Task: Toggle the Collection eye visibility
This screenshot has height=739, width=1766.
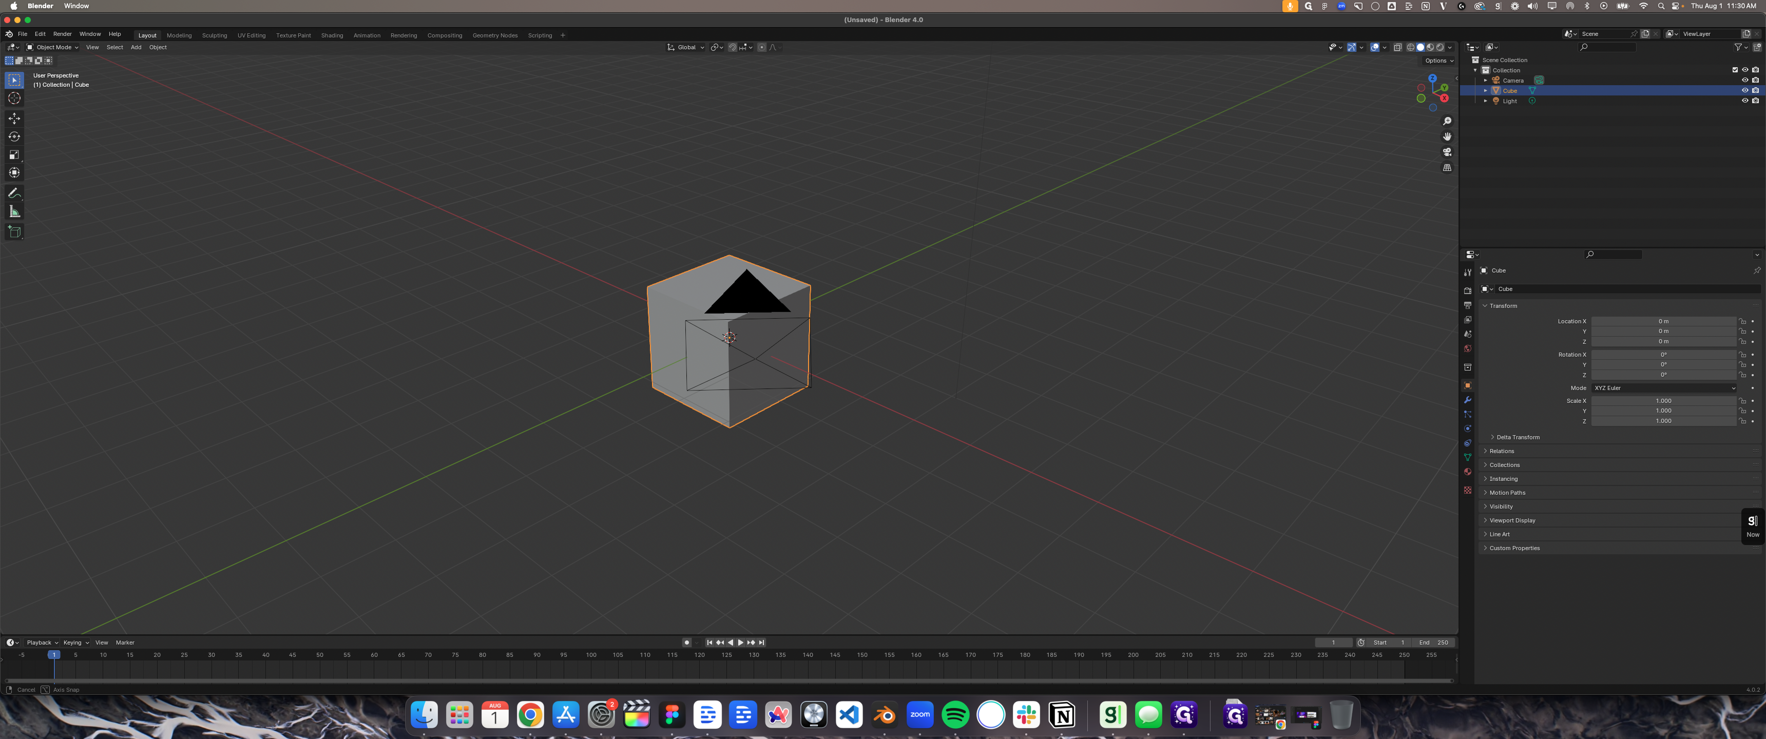Action: pyautogui.click(x=1745, y=70)
